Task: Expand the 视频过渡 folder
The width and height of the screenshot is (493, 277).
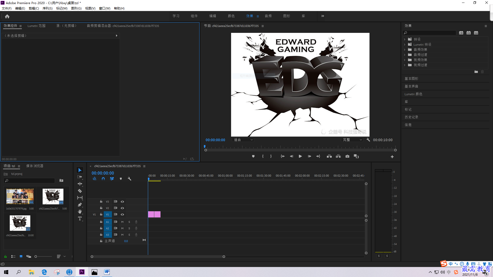Action: click(x=405, y=65)
